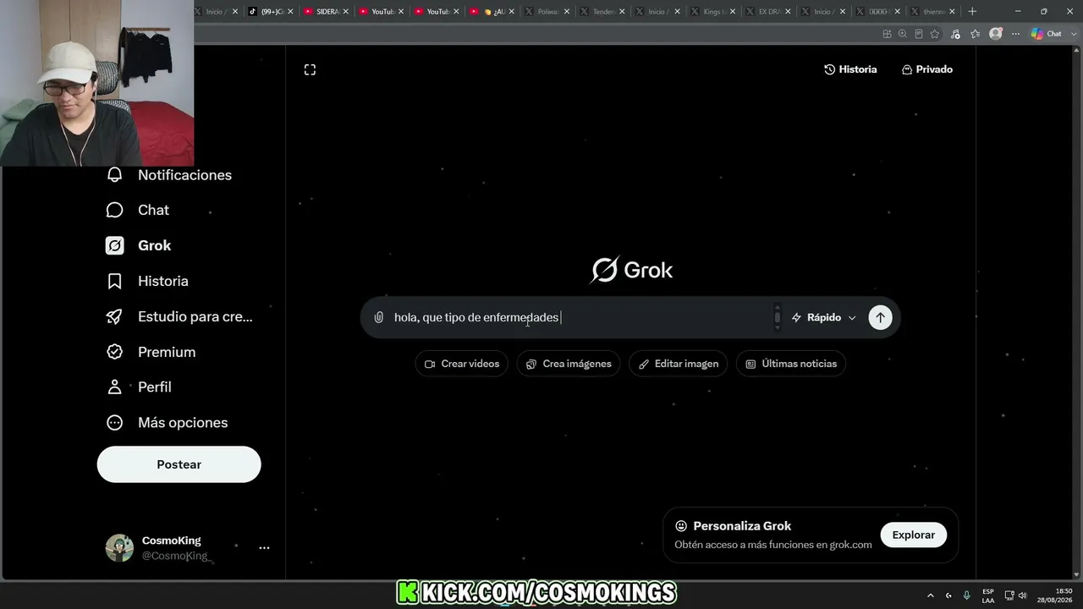The height and width of the screenshot is (609, 1083).
Task: Open browser settings three-dots menu
Action: [x=1015, y=34]
